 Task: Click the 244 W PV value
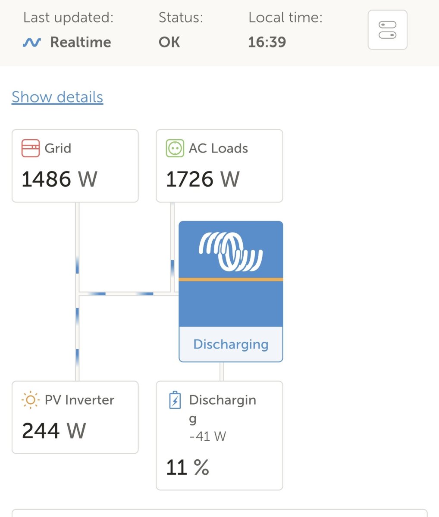pos(54,430)
